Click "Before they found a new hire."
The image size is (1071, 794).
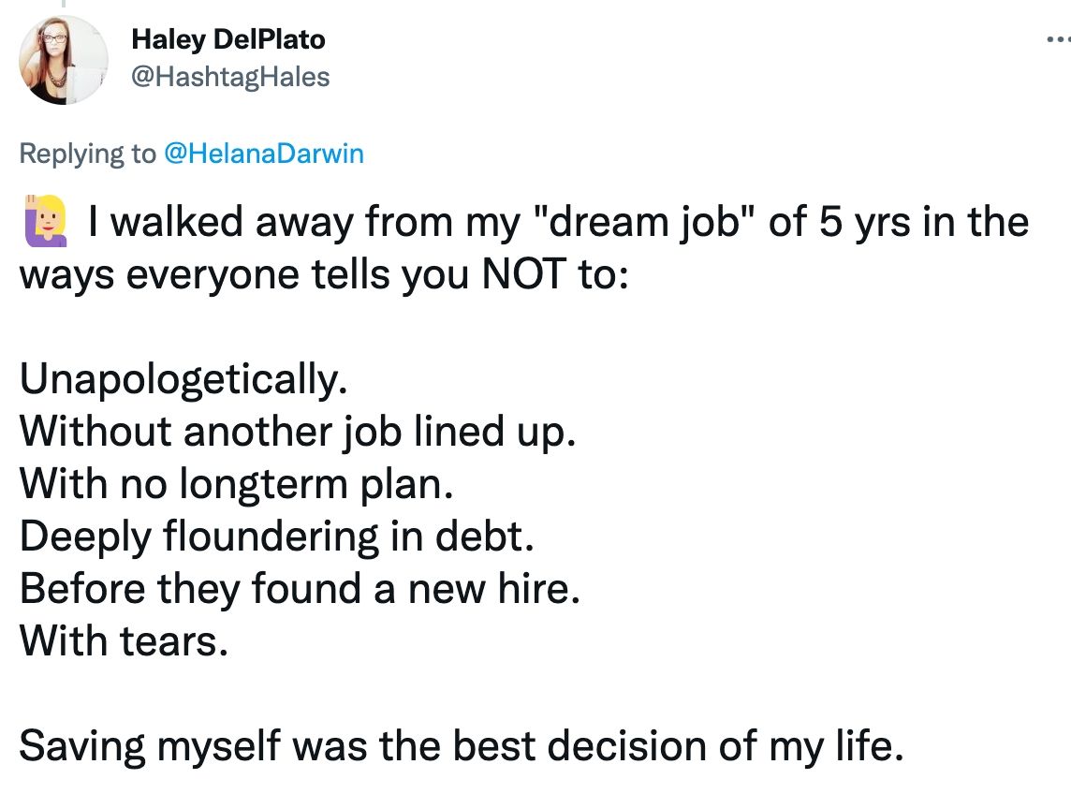pos(300,589)
